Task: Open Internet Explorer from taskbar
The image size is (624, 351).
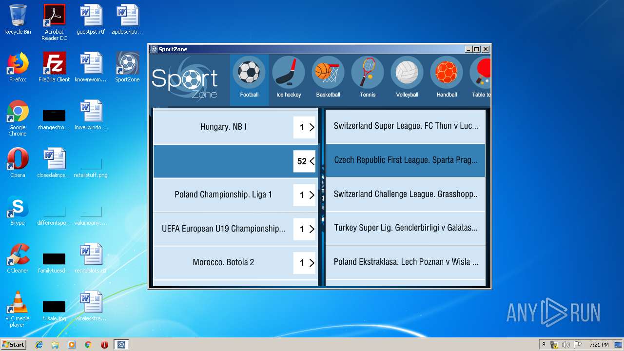Action: 39,345
